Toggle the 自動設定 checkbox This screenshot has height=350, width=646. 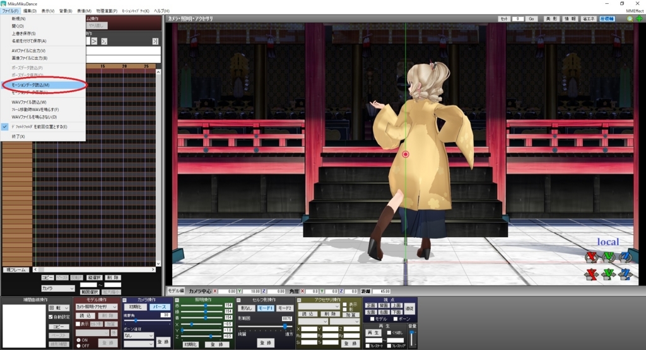pyautogui.click(x=50, y=317)
